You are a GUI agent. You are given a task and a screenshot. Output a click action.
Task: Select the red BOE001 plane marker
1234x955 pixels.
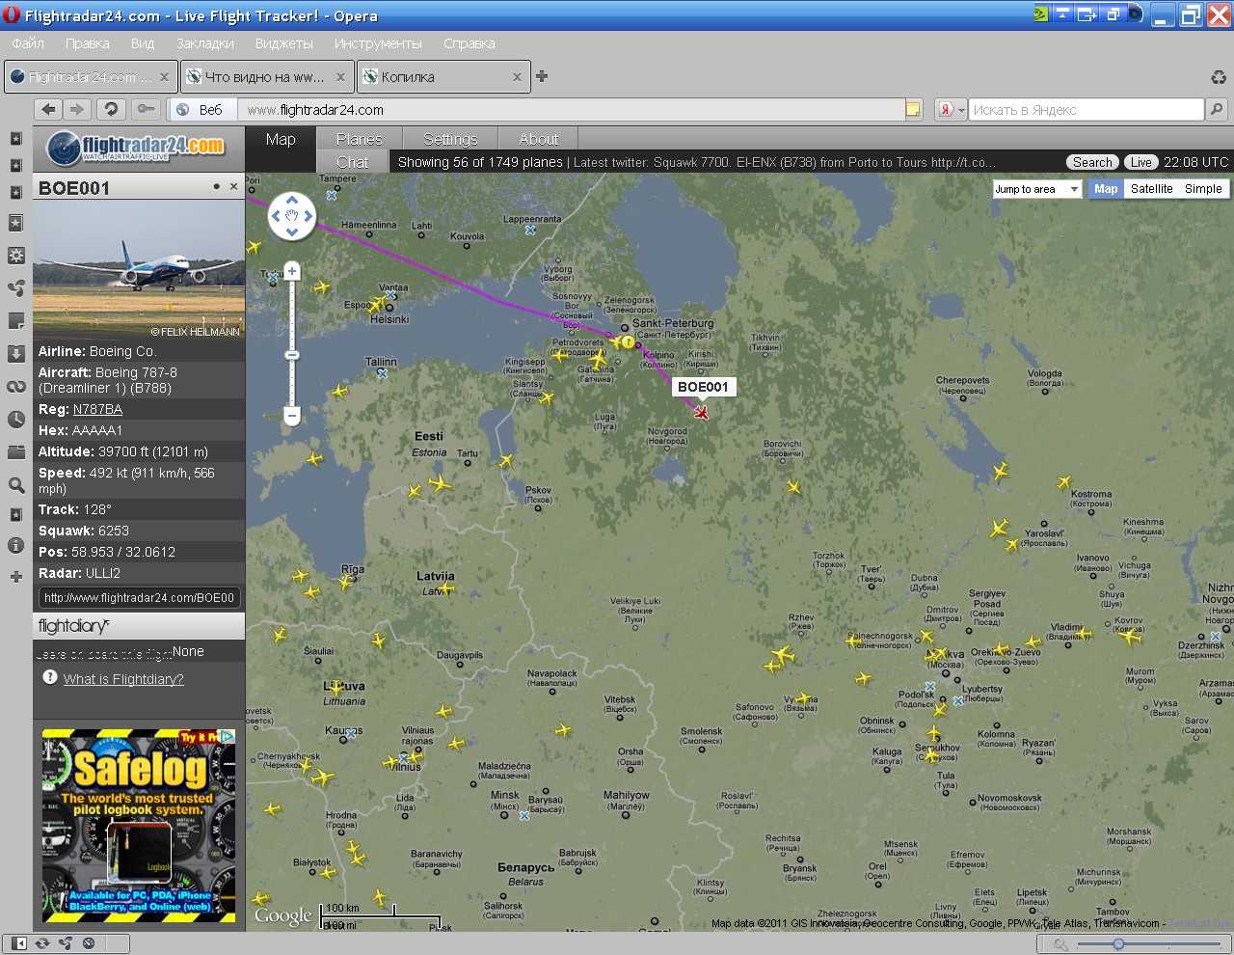coord(701,412)
